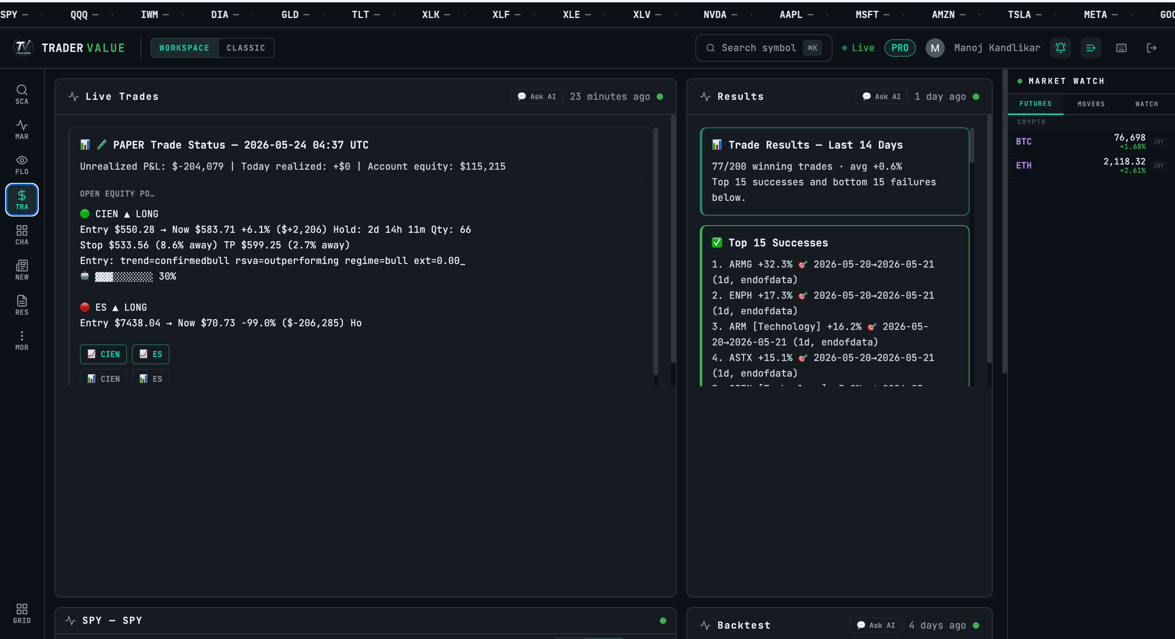Click the Trader Value logo

pyautogui.click(x=23, y=48)
